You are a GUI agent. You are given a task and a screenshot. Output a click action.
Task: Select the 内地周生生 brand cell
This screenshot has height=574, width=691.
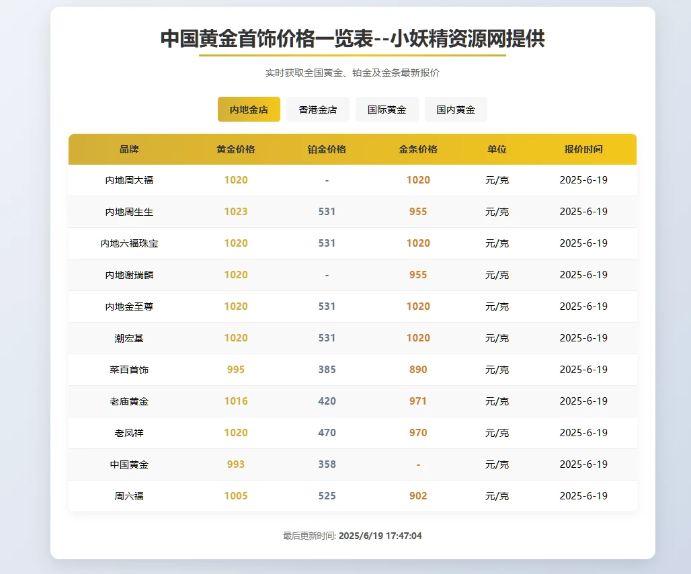(x=129, y=212)
